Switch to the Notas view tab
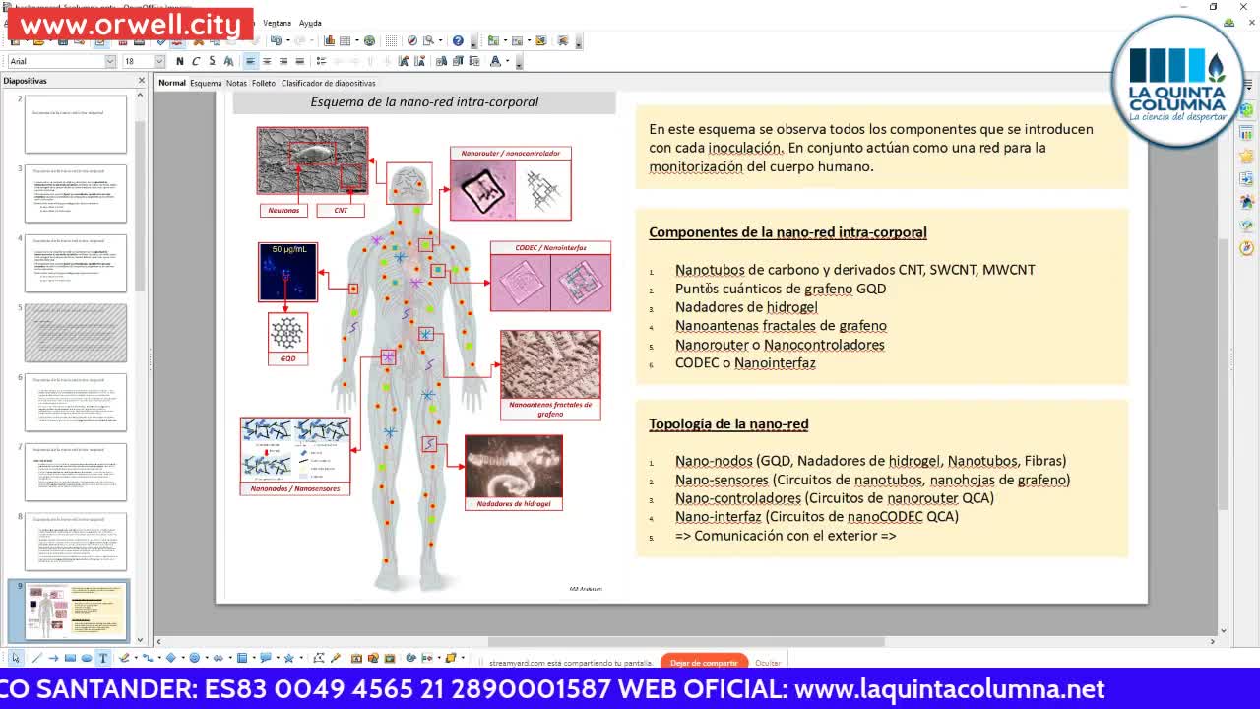Screen dimensions: 1260x709 (236, 83)
